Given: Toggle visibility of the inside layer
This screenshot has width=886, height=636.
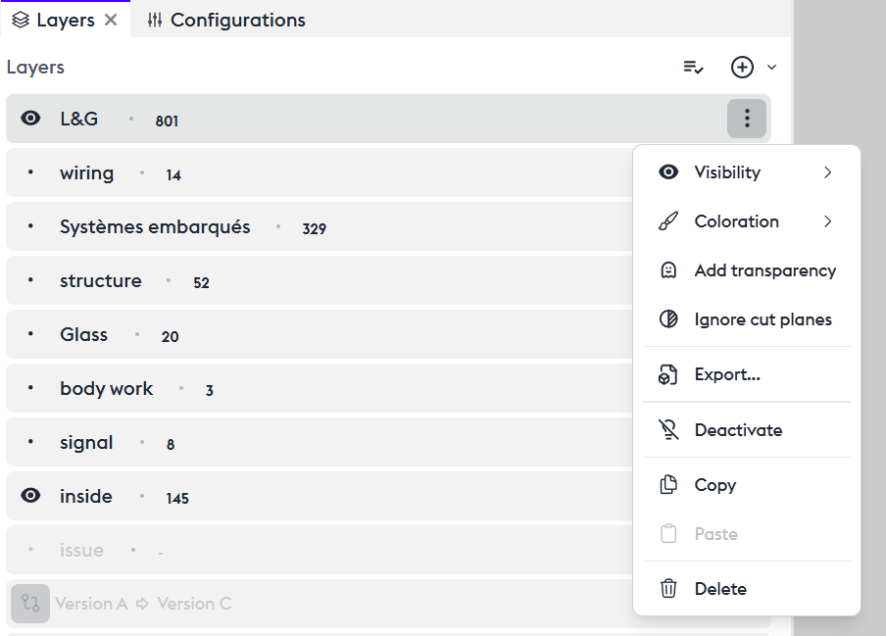Looking at the screenshot, I should pos(31,496).
